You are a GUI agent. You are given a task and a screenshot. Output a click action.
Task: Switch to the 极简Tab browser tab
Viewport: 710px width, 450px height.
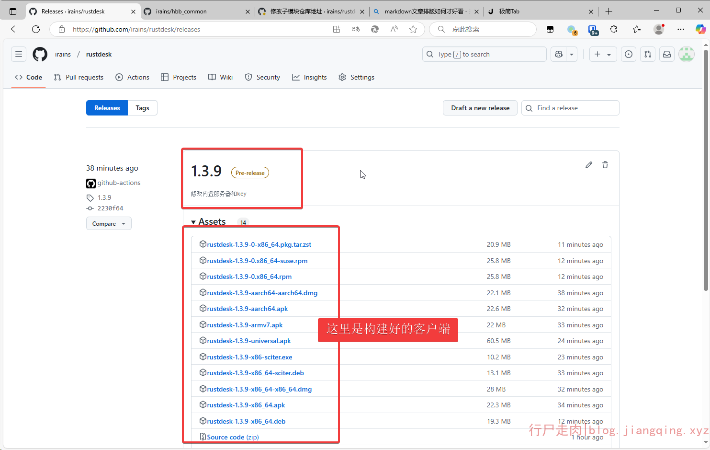pyautogui.click(x=541, y=12)
